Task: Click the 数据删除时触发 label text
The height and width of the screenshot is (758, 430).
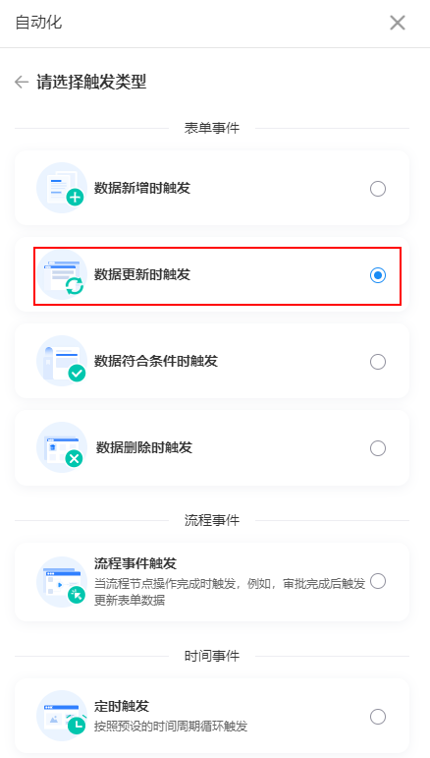Action: pyautogui.click(x=144, y=447)
